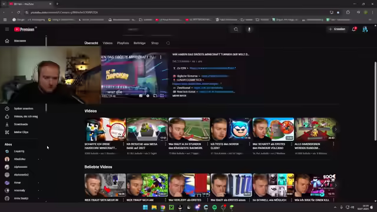Open the browser tab search dropdown
377x212 pixels.
pyautogui.click(x=4, y=4)
